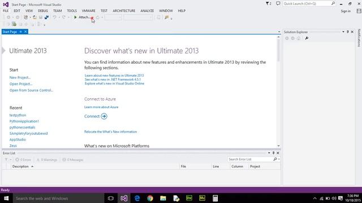This screenshot has height=203, width=362.
Task: Open the ANALYZE menu
Action: coord(147,11)
